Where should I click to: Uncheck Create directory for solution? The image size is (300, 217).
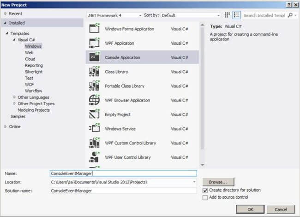click(x=205, y=190)
